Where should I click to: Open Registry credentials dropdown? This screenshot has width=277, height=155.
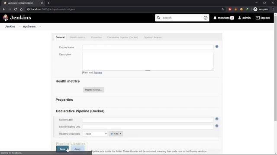[95, 134]
